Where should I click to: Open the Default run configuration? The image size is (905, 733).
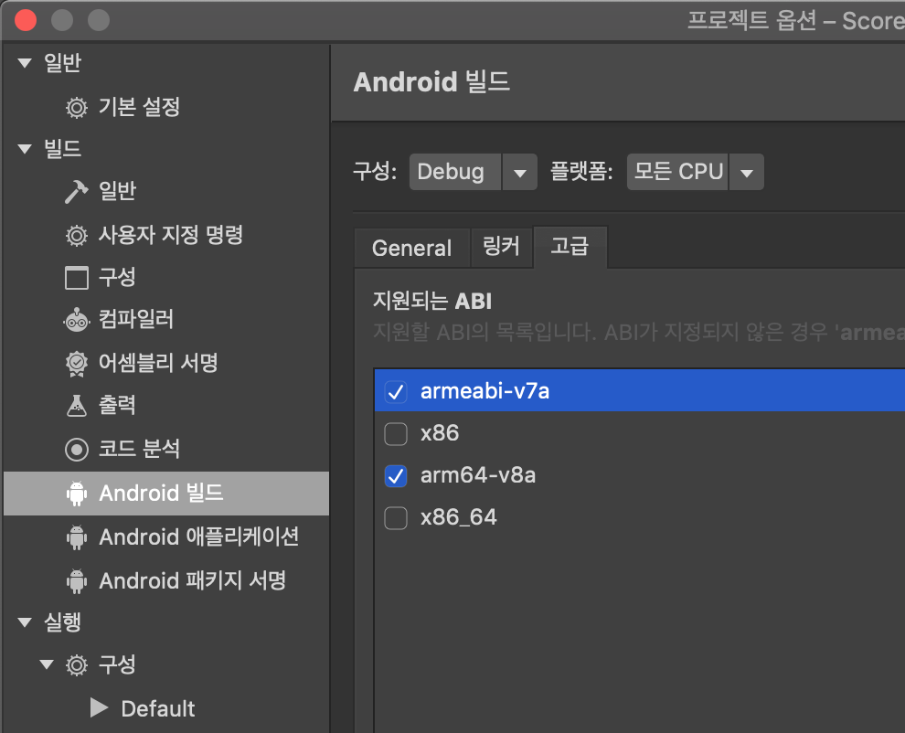pos(157,708)
